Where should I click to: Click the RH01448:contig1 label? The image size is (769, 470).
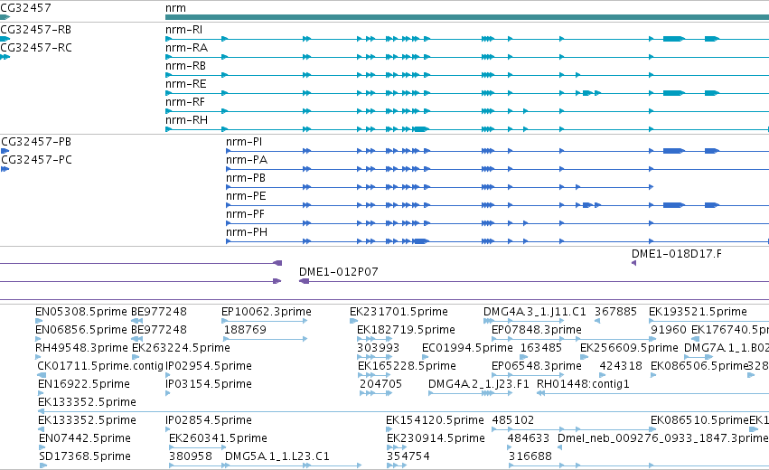pyautogui.click(x=583, y=385)
